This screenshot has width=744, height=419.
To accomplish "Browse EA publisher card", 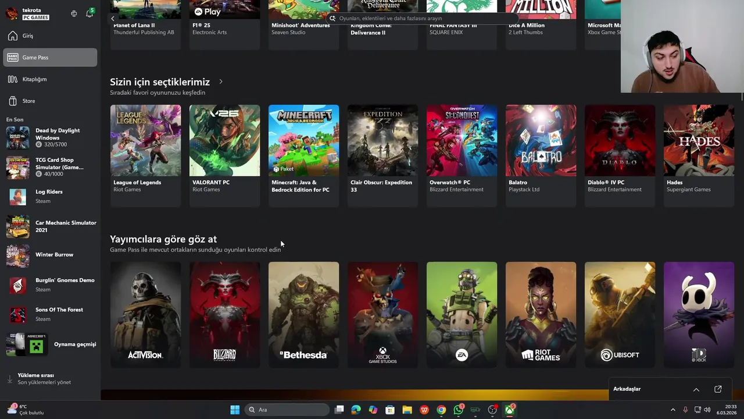I will [x=462, y=315].
